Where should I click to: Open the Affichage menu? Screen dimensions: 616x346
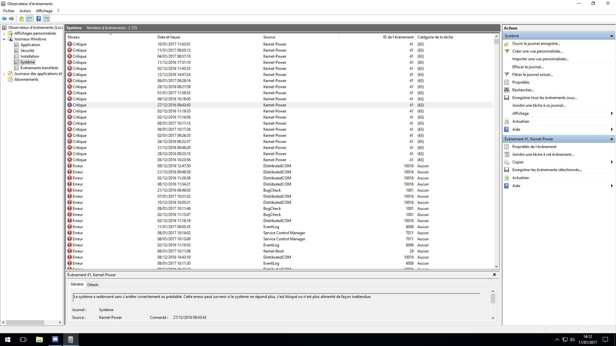click(x=44, y=11)
